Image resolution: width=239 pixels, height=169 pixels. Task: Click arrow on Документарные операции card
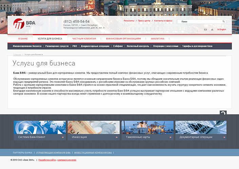coord(224,137)
